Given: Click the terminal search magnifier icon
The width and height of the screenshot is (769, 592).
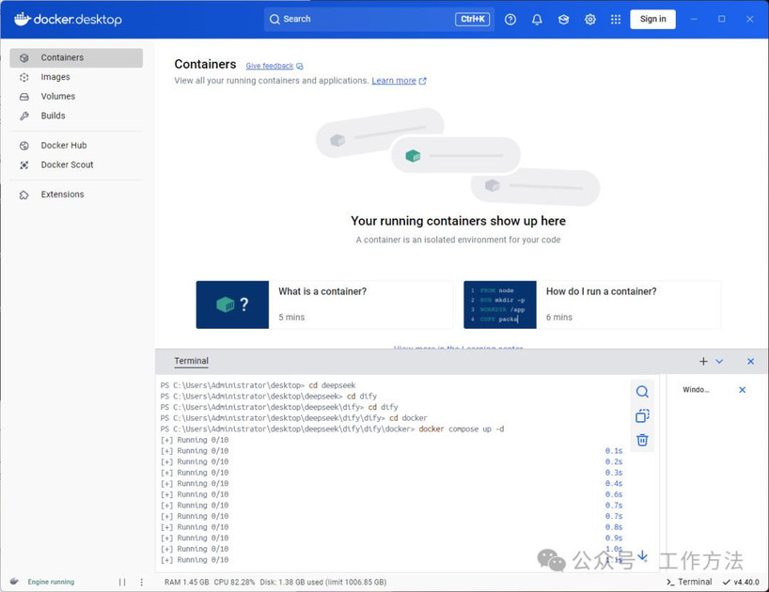Looking at the screenshot, I should (642, 392).
